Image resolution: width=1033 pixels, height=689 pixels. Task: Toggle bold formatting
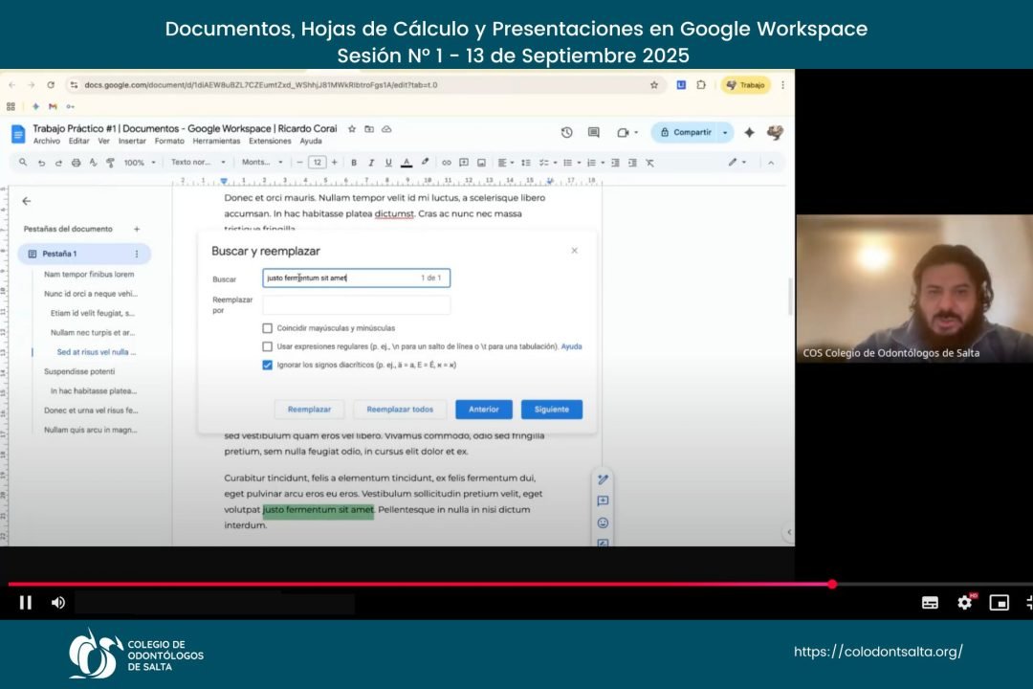pyautogui.click(x=354, y=162)
